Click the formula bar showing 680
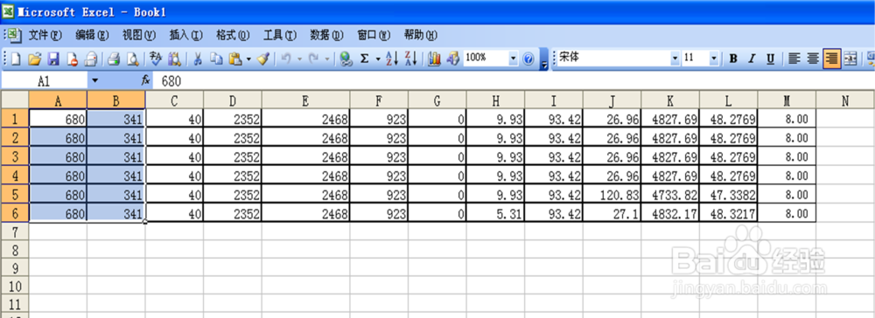The height and width of the screenshot is (318, 875). click(514, 80)
